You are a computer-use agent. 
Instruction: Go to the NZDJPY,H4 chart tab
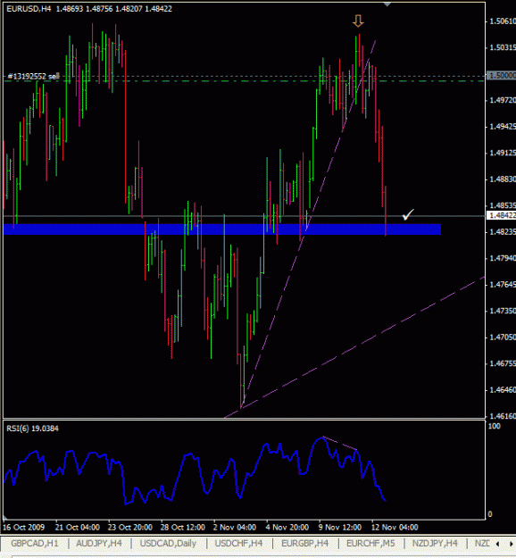[x=435, y=544]
